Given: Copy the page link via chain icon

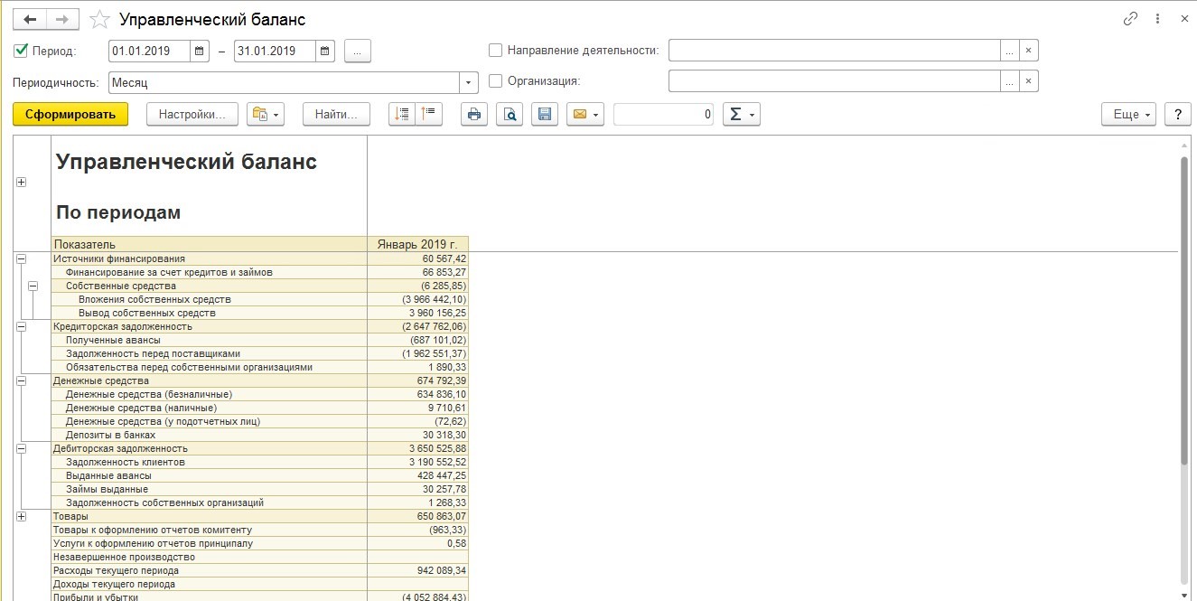Looking at the screenshot, I should [1130, 19].
